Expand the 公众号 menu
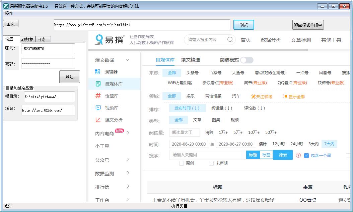Image resolution: width=353 pixels, height=212 pixels. tap(128, 160)
